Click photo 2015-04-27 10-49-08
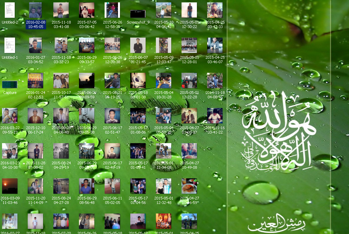Image resolution: width=349 pixels, height=234 pixels. (189, 151)
